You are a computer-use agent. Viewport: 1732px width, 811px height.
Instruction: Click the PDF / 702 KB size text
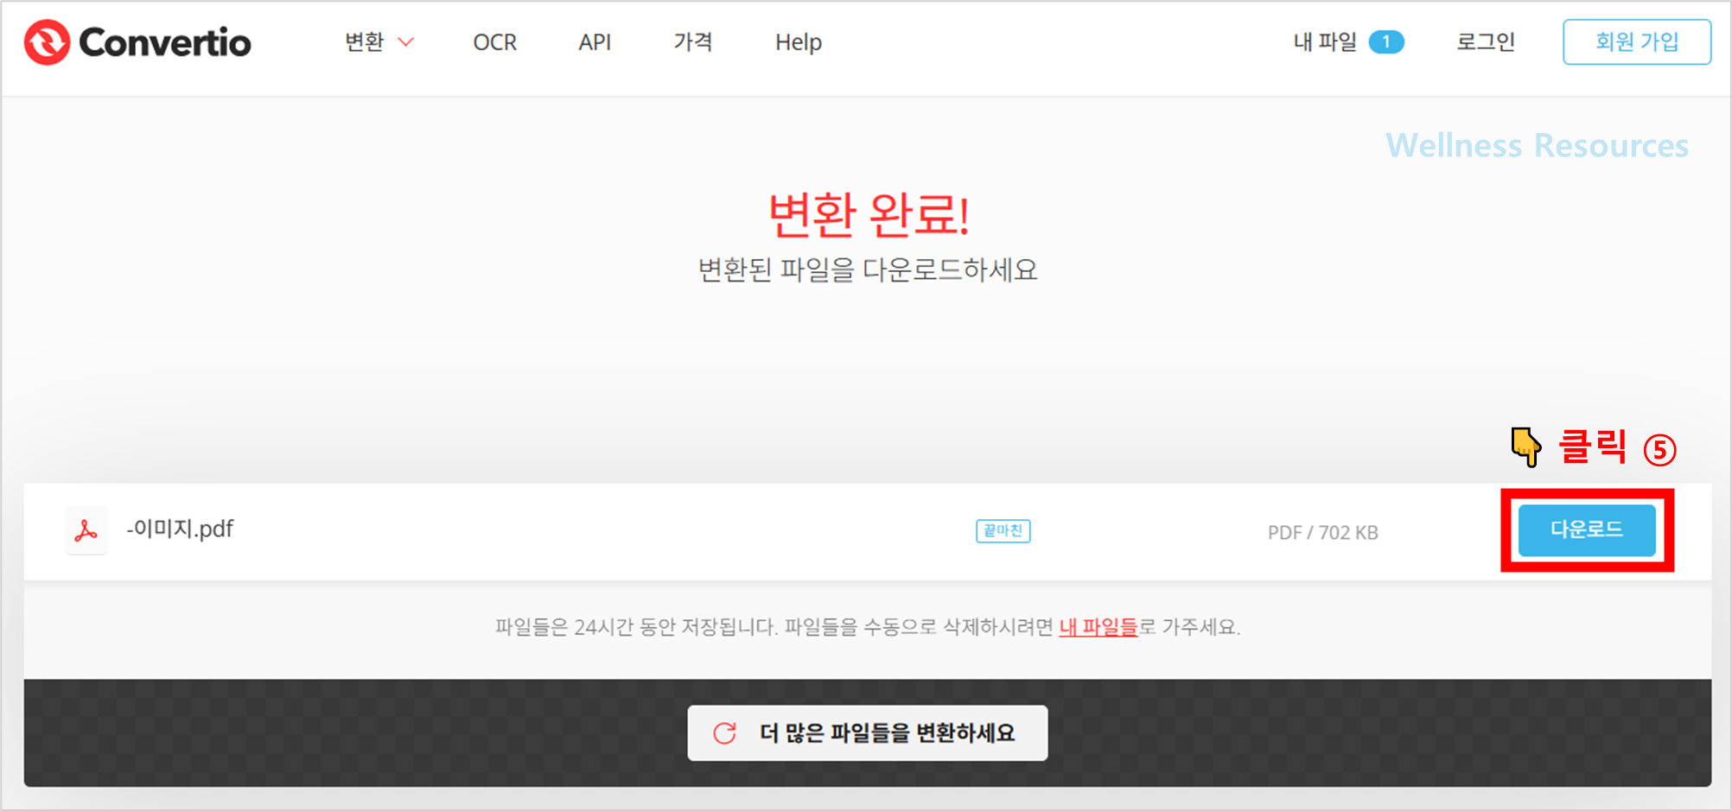[x=1322, y=532]
